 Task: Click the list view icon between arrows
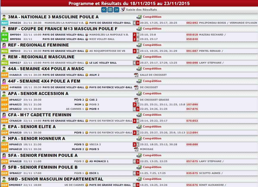click(x=110, y=10)
